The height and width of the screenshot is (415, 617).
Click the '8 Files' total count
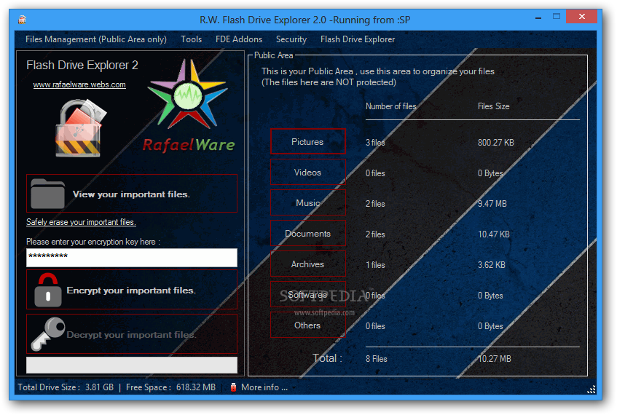[x=377, y=359]
